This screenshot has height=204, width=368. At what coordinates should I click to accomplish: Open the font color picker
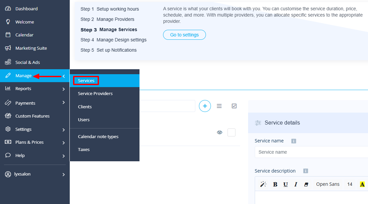coord(362,184)
